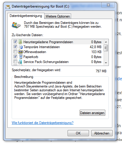
Task: Click the Beschreibung group label
Action: click(x=24, y=77)
